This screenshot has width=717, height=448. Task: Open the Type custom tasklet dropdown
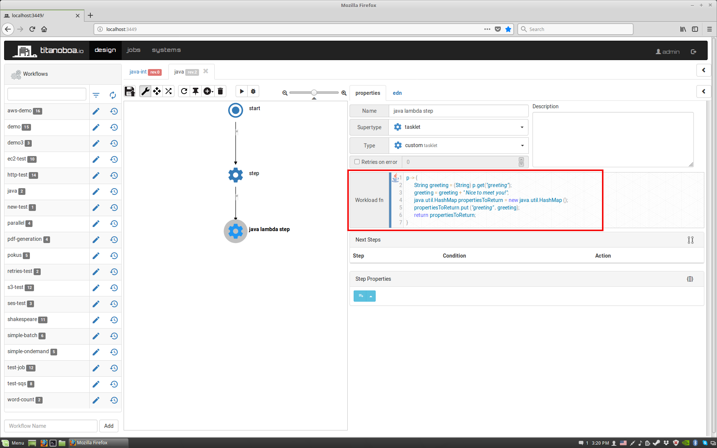point(459,146)
